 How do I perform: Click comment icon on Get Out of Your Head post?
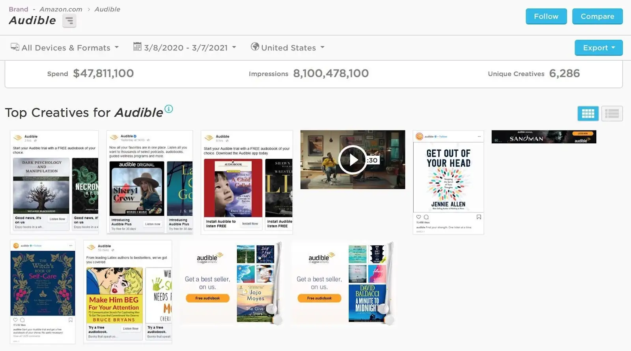point(426,217)
